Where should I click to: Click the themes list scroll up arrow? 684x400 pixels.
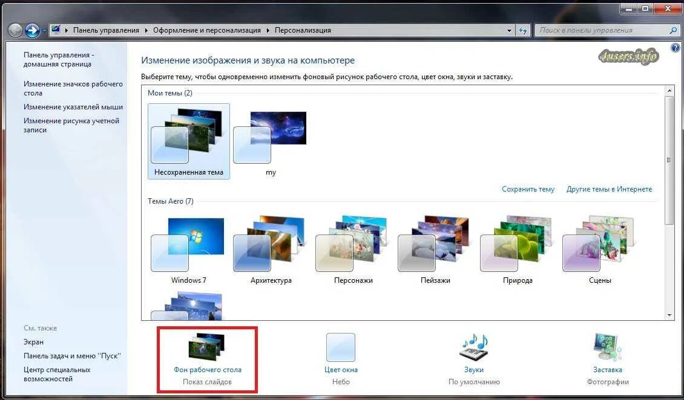pyautogui.click(x=669, y=90)
